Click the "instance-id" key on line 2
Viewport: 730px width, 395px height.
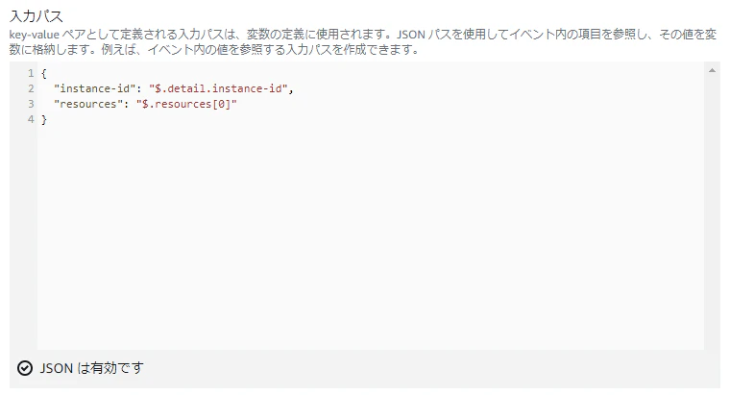click(95, 88)
